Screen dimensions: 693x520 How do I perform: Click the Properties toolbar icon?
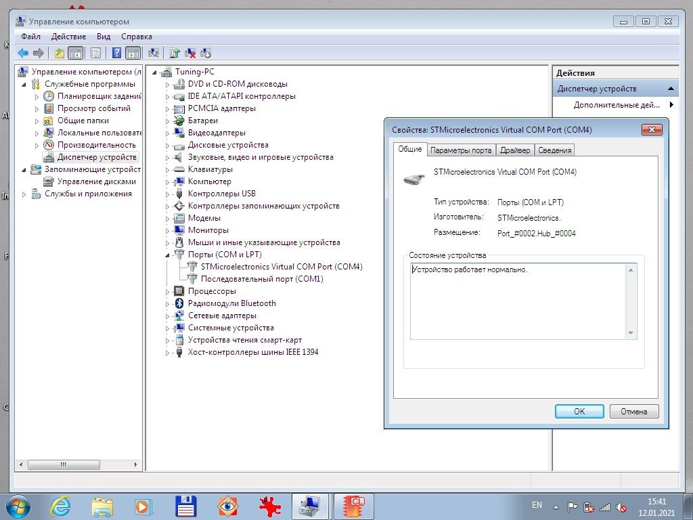(x=95, y=53)
